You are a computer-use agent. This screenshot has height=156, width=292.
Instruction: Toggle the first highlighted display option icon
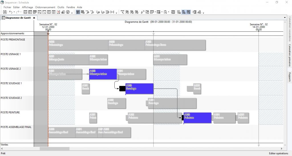(184, 12)
